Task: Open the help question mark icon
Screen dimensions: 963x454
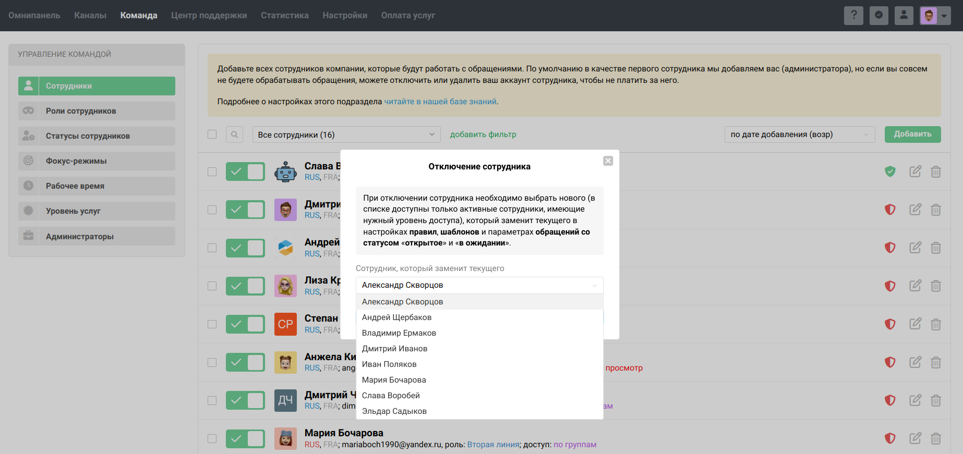Action: [853, 15]
